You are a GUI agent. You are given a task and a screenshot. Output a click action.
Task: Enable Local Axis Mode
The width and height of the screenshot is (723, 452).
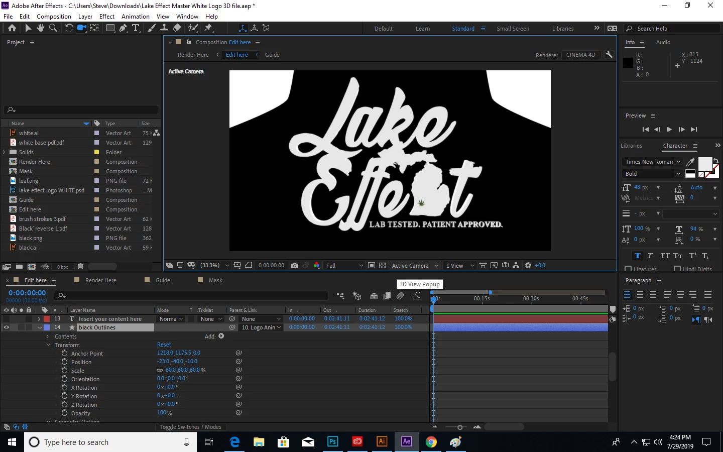[x=243, y=28]
